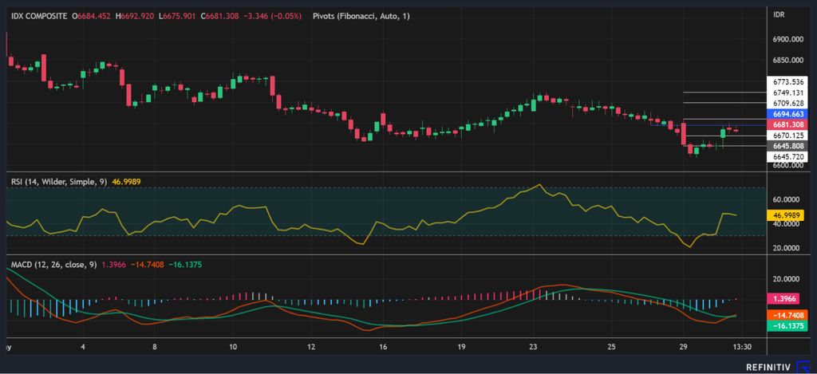Click the 13:30 time axis label
This screenshot has width=817, height=374.
point(741,347)
